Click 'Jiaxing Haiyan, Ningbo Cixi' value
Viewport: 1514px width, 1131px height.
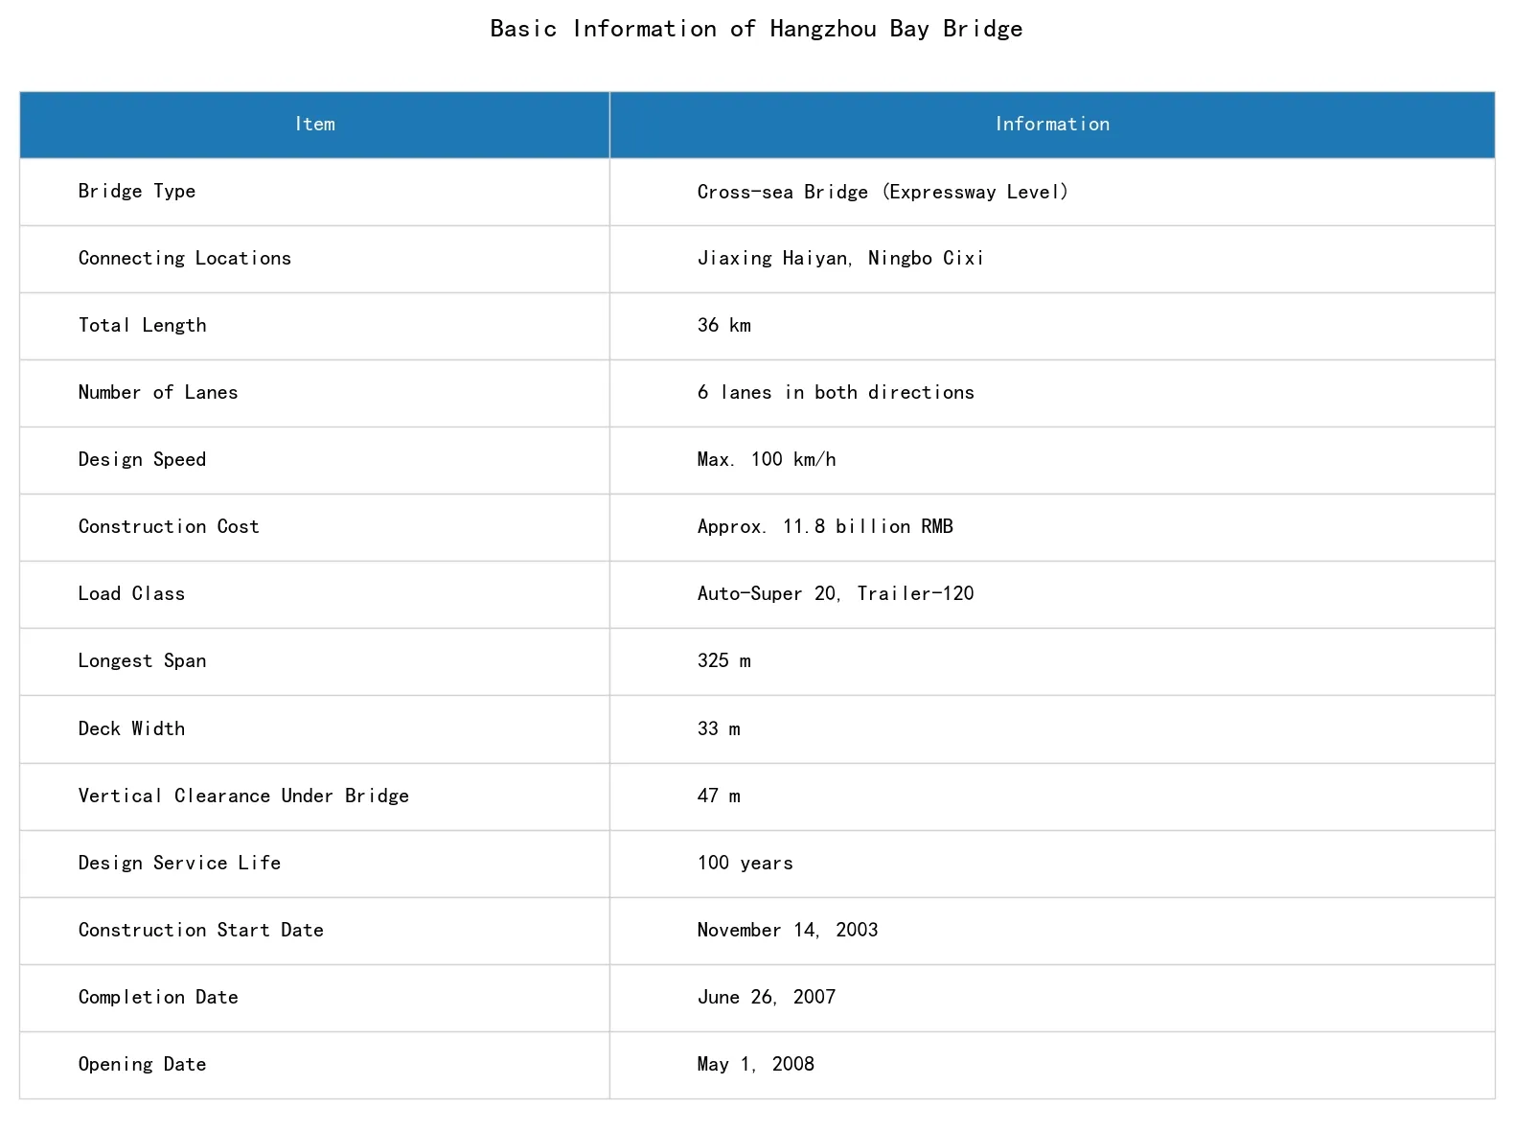pos(840,259)
